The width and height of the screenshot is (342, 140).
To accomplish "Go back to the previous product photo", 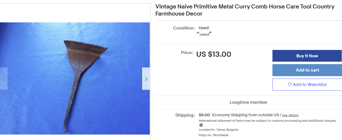I will coord(4,79).
